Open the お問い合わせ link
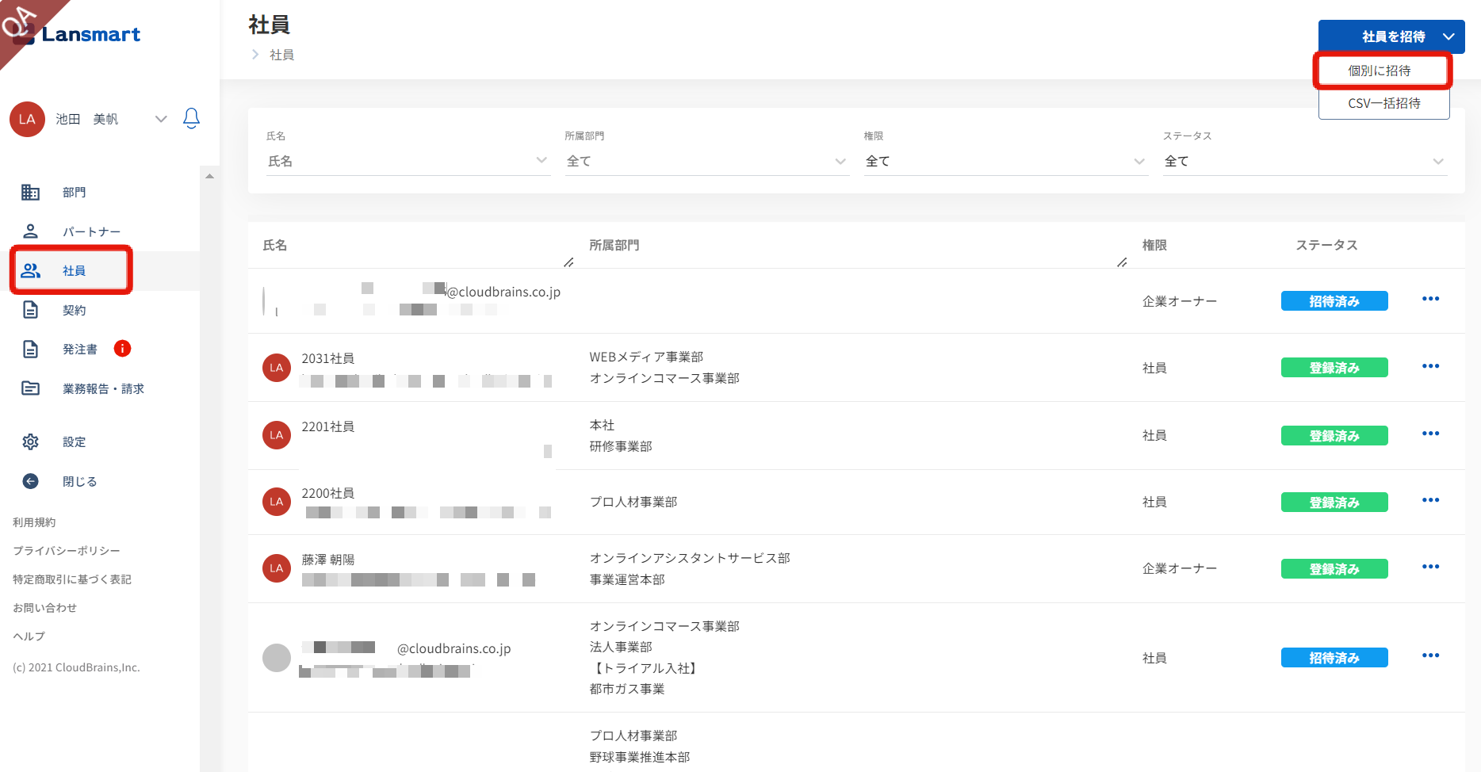The image size is (1481, 772). [45, 608]
